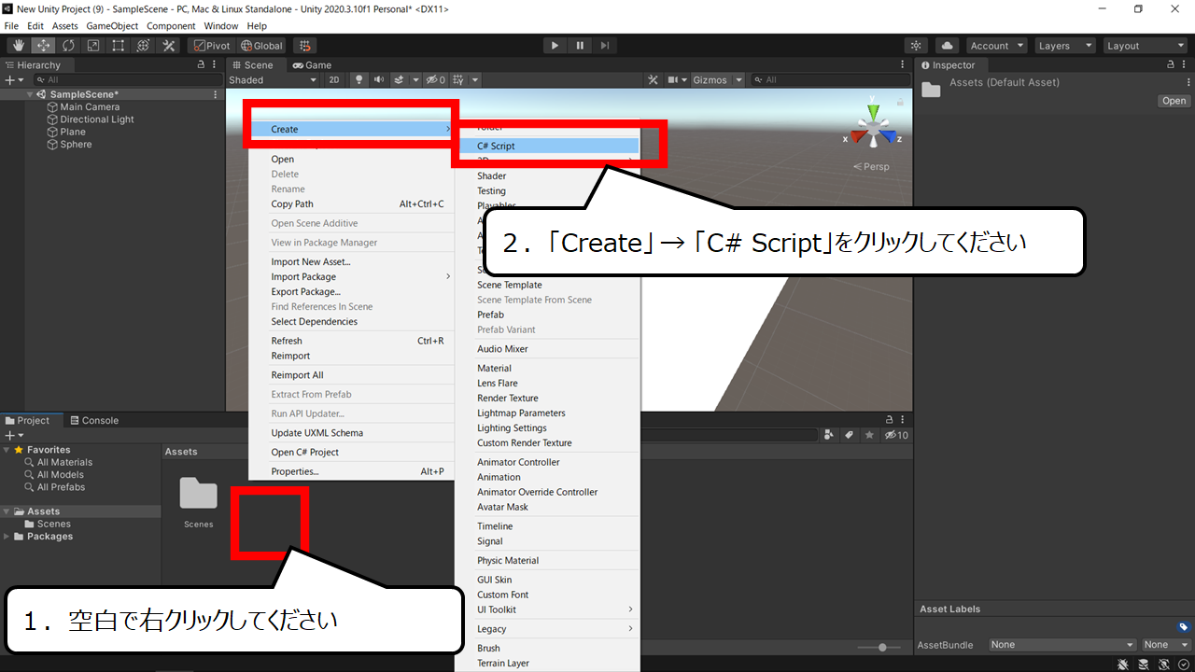Select the Rotate tool
The image size is (1195, 672).
tap(68, 46)
